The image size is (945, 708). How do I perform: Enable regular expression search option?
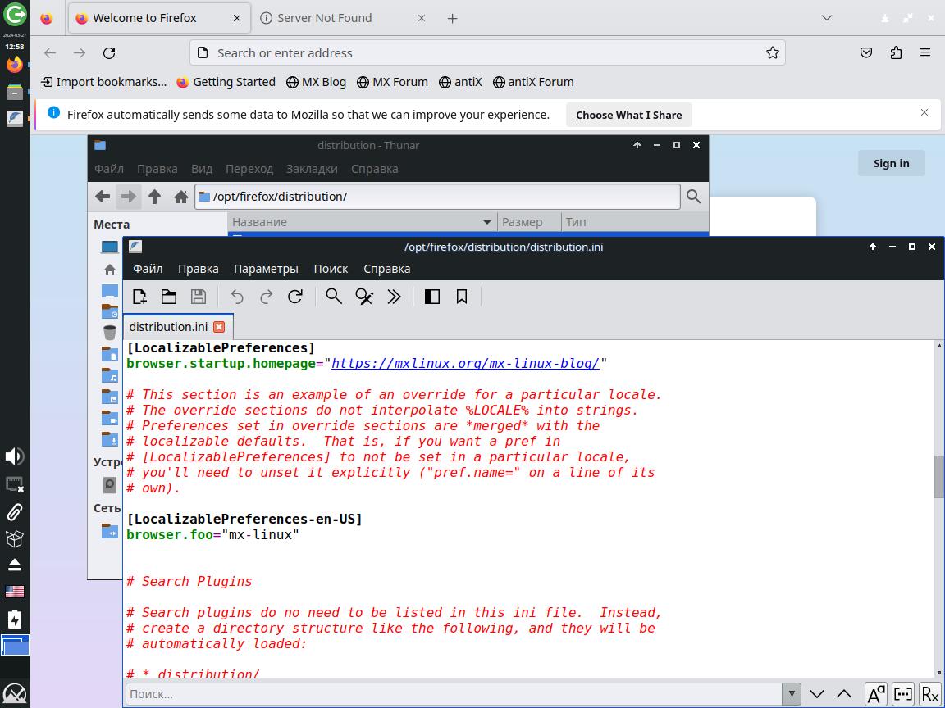coord(929,694)
